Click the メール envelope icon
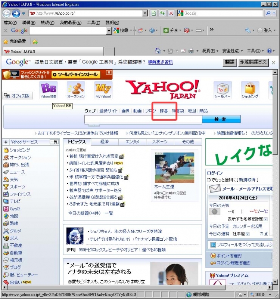280x299 pixels. 215,189
